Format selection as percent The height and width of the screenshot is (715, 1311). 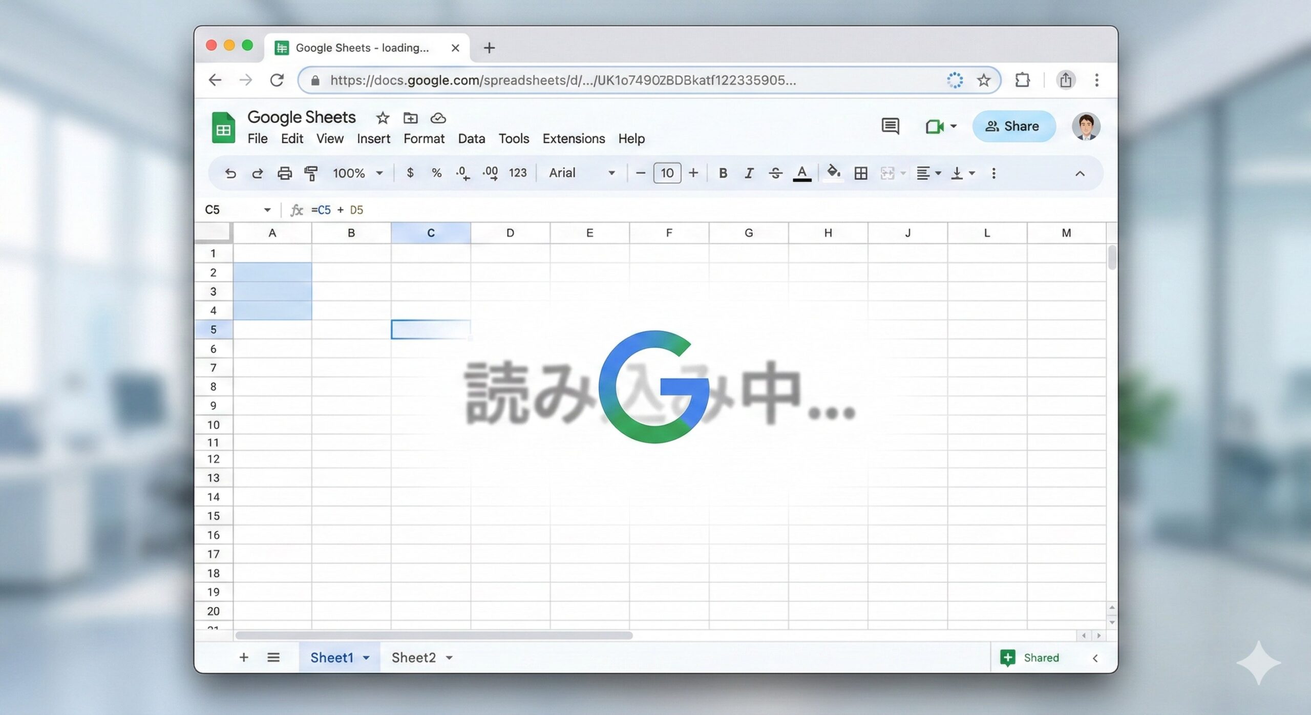click(x=436, y=173)
